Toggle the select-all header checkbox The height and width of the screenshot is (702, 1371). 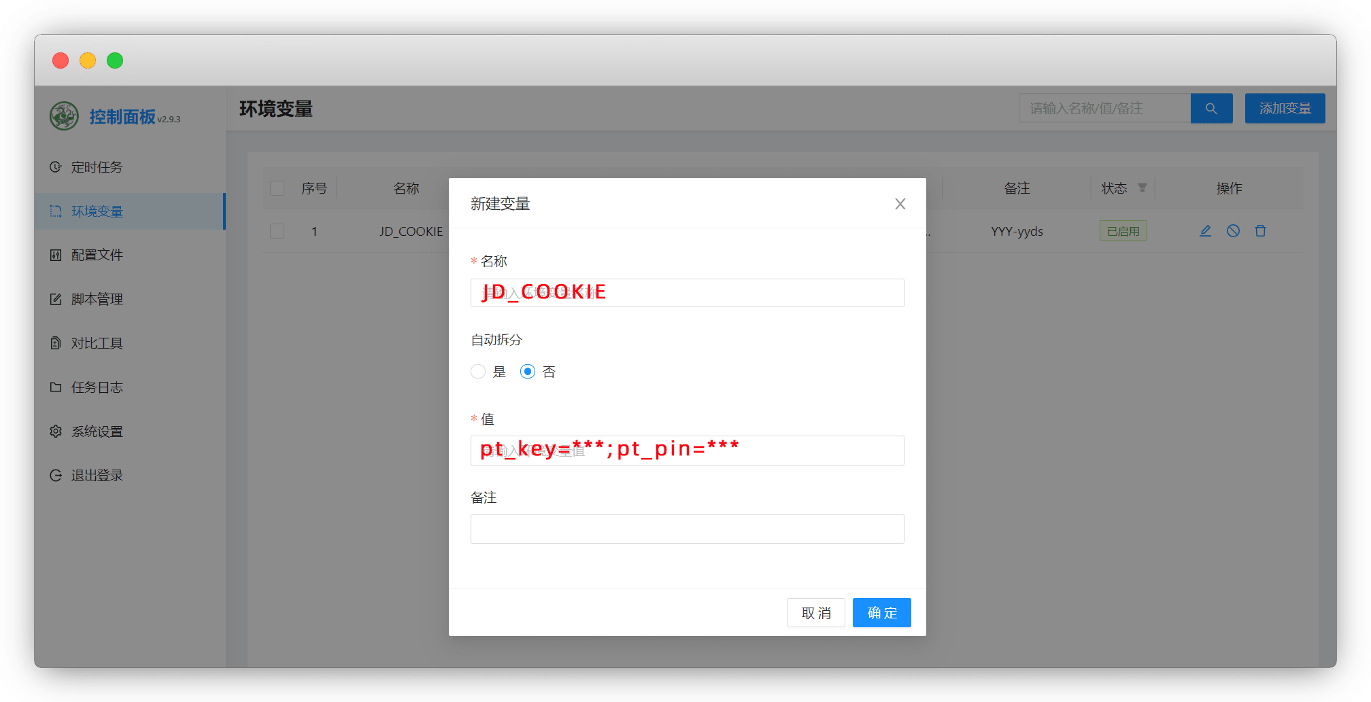(277, 188)
